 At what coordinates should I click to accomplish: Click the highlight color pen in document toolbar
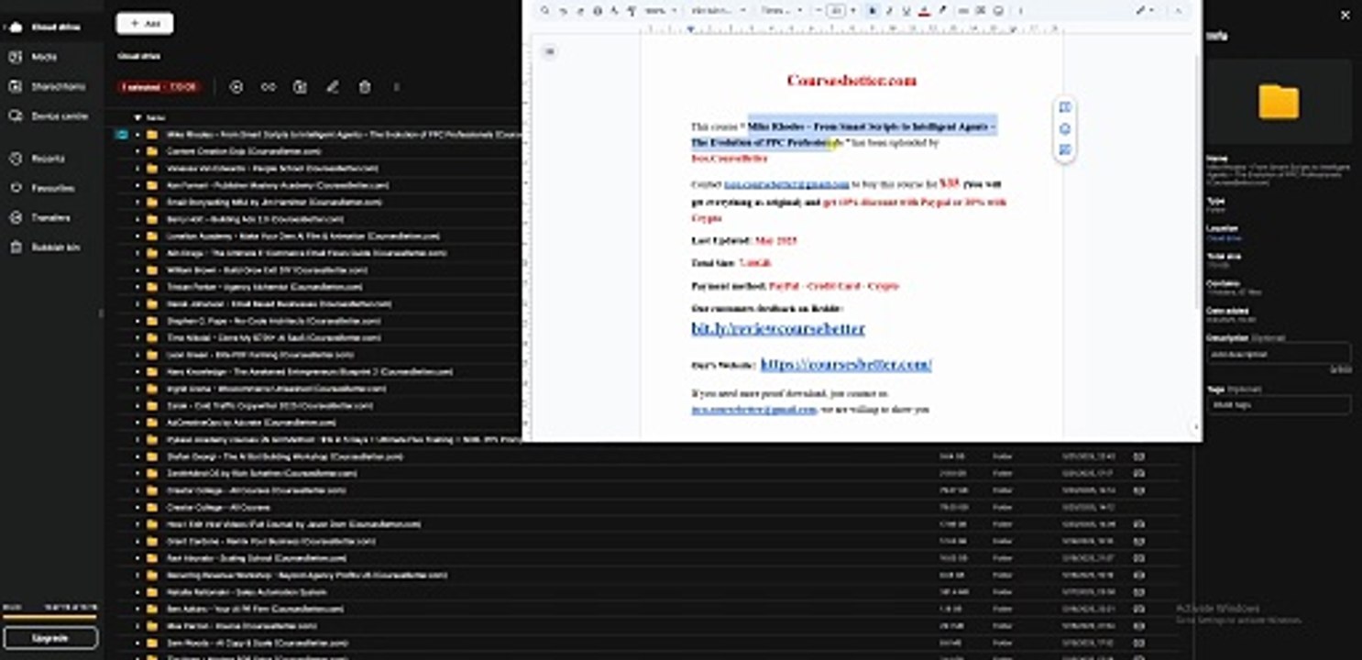[x=942, y=11]
